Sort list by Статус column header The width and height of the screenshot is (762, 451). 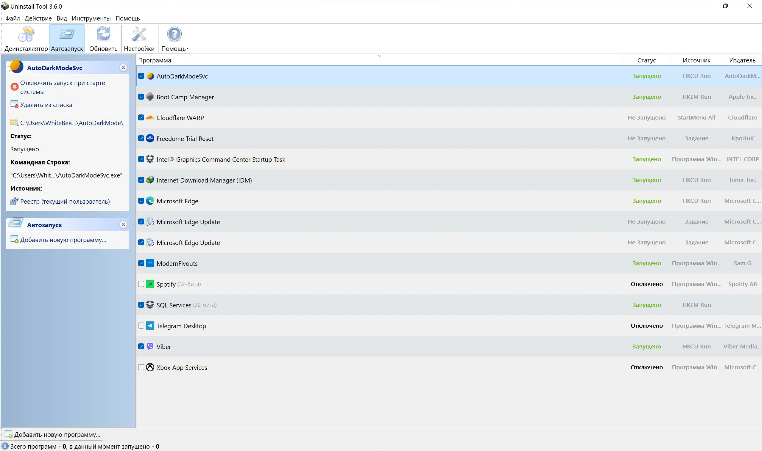pos(646,60)
